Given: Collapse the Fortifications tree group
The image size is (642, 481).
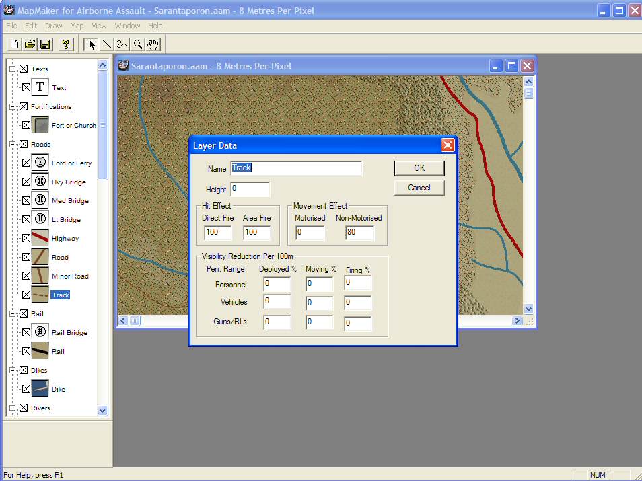Looking at the screenshot, I should pyautogui.click(x=12, y=106).
